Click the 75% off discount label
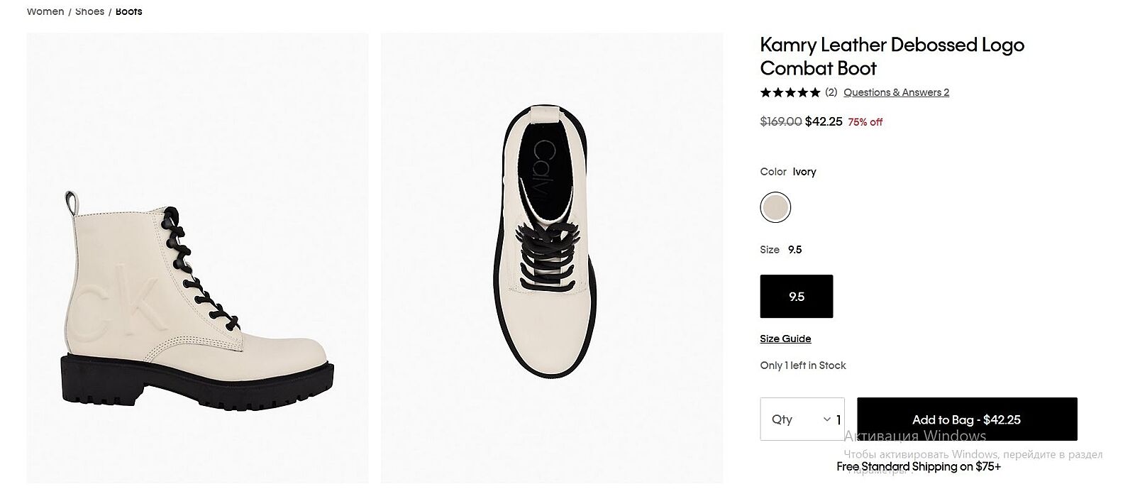Screen dimensions: 1135x489 (865, 122)
